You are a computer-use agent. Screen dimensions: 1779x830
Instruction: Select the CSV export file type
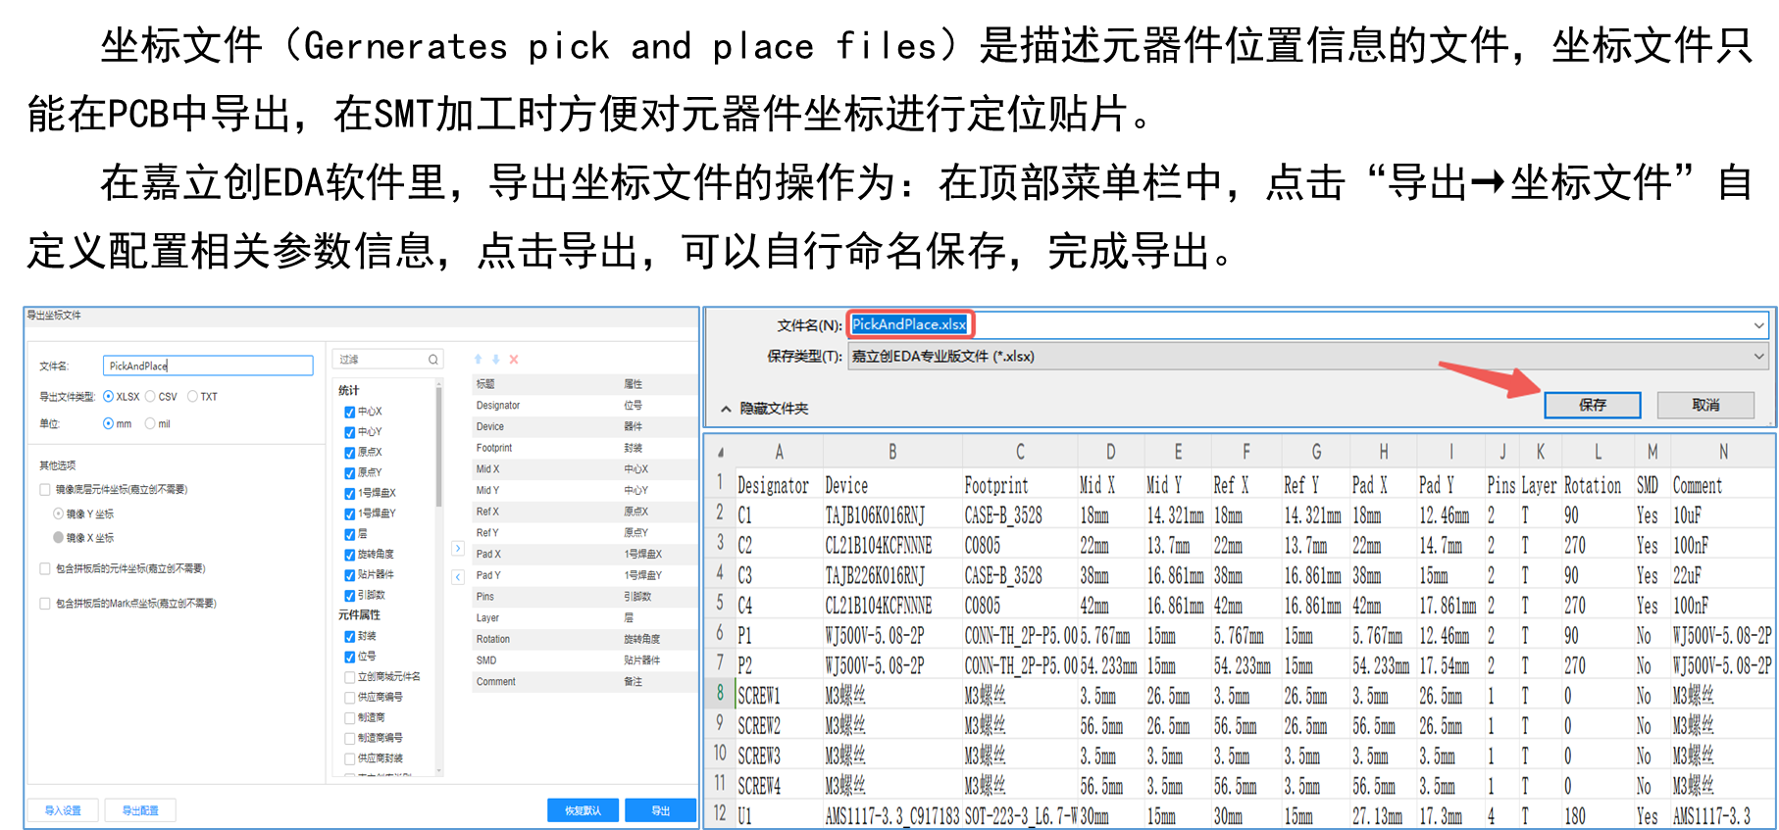(150, 397)
